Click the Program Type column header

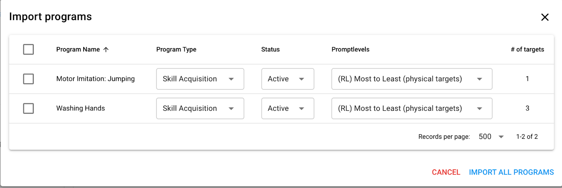(176, 50)
